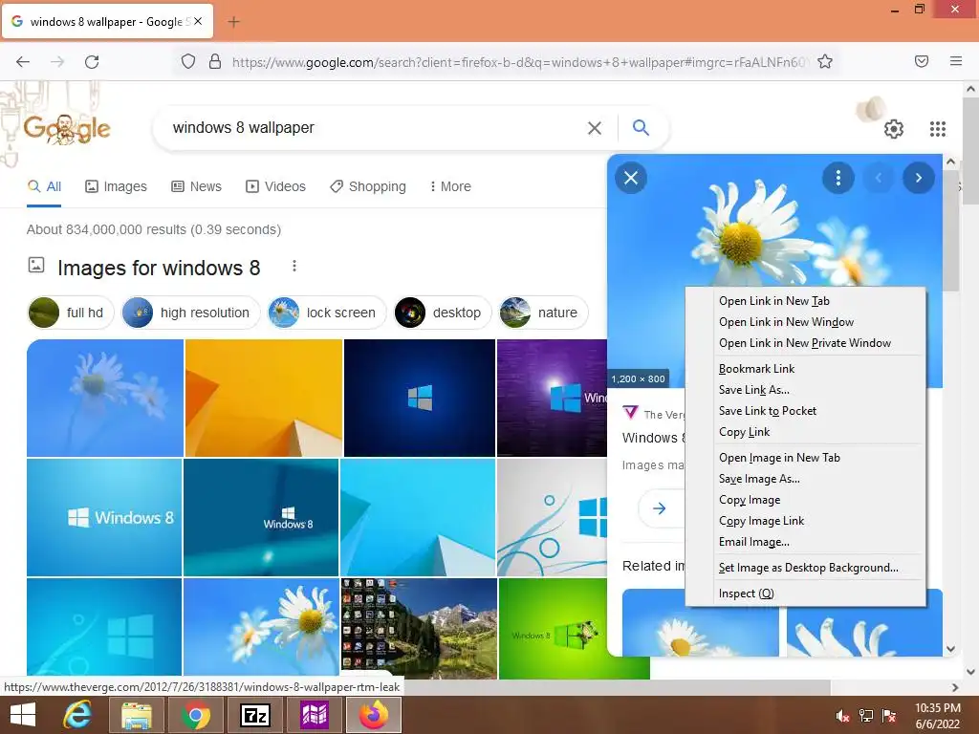
Task: Choose Open Image in New Tab
Action: point(805,458)
